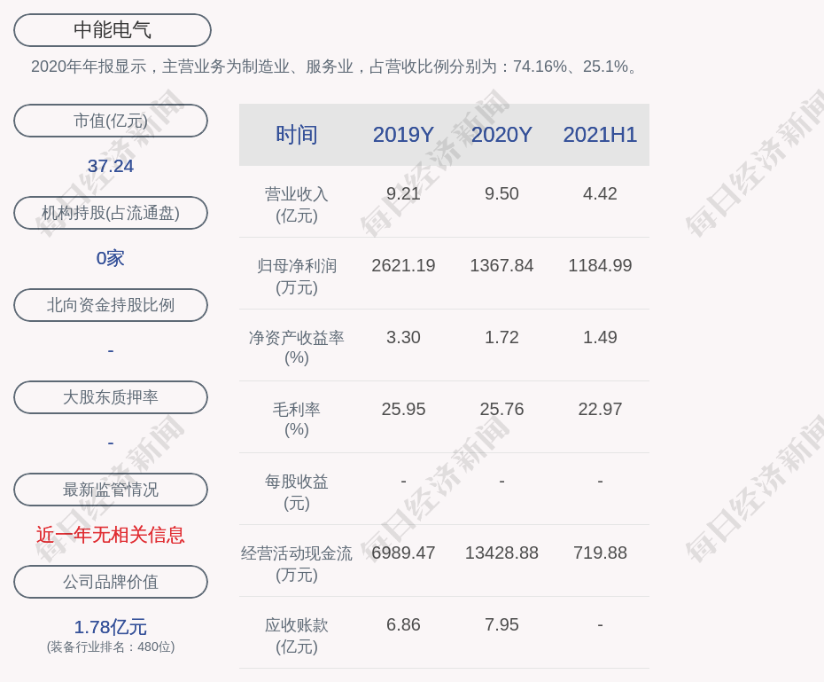Select the 2020Y column header
The height and width of the screenshot is (682, 824).
click(501, 135)
